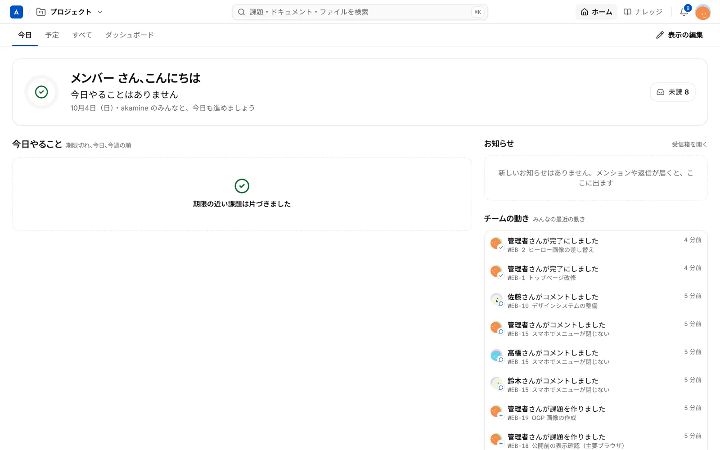Switch to すべて tab

click(x=82, y=35)
